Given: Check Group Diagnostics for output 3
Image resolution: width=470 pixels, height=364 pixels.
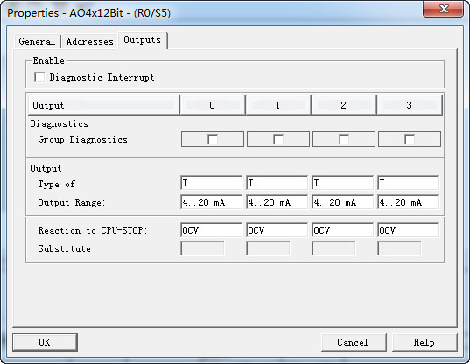Looking at the screenshot, I should 410,139.
